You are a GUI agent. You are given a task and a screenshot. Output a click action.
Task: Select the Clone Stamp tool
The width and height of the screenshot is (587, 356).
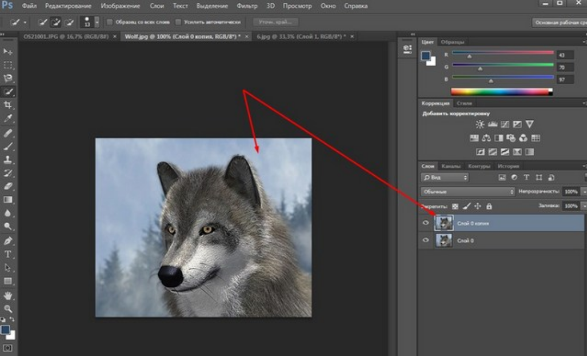[8, 160]
